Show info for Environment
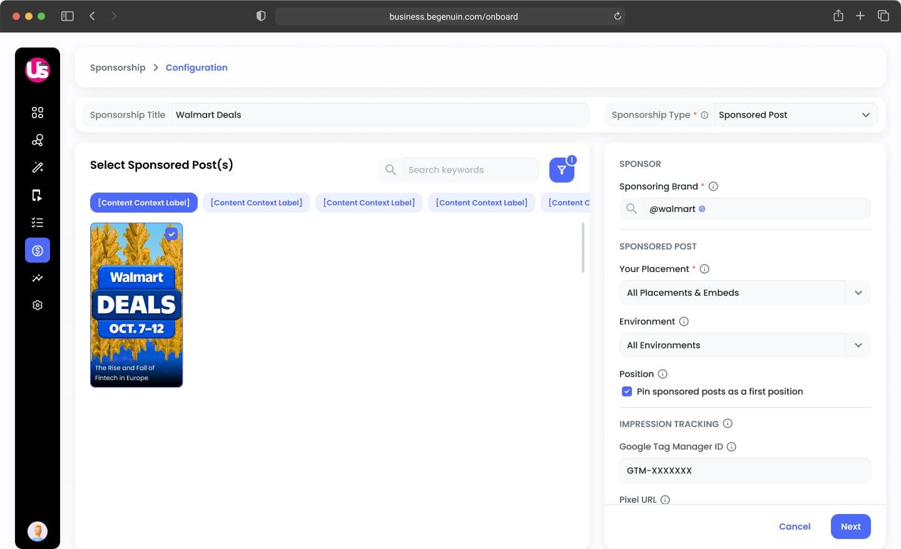Image resolution: width=901 pixels, height=549 pixels. [684, 321]
